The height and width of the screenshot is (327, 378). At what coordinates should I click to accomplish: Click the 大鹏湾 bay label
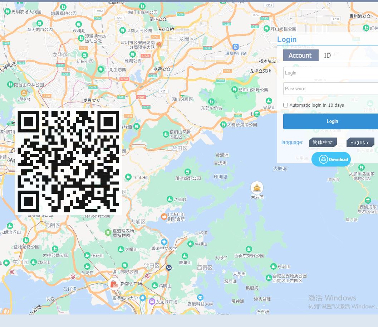pos(280,168)
